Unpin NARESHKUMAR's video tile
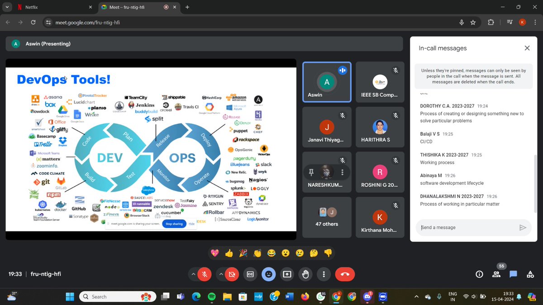This screenshot has height=305, width=543. point(311,172)
